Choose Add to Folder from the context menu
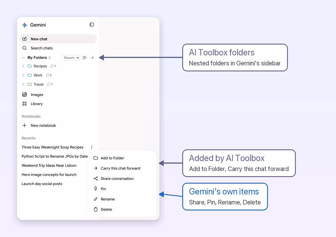Image resolution: width=336 pixels, height=237 pixels. pos(122,158)
